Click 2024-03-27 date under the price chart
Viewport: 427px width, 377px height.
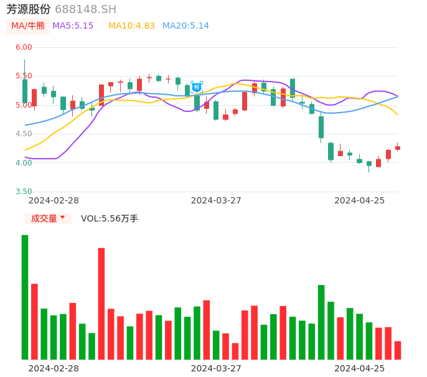point(216,200)
